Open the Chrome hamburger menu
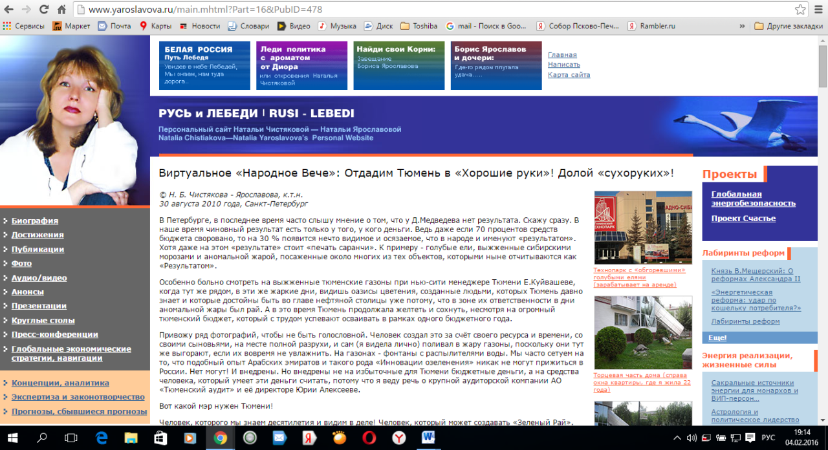This screenshot has width=828, height=450. 818,10
